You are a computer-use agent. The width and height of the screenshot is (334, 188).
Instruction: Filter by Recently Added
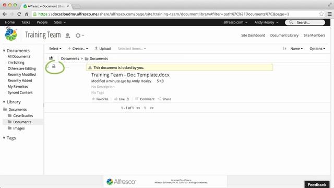20,80
